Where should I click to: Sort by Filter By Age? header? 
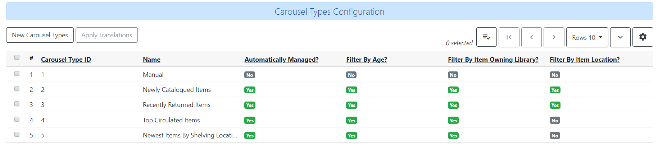tap(367, 60)
